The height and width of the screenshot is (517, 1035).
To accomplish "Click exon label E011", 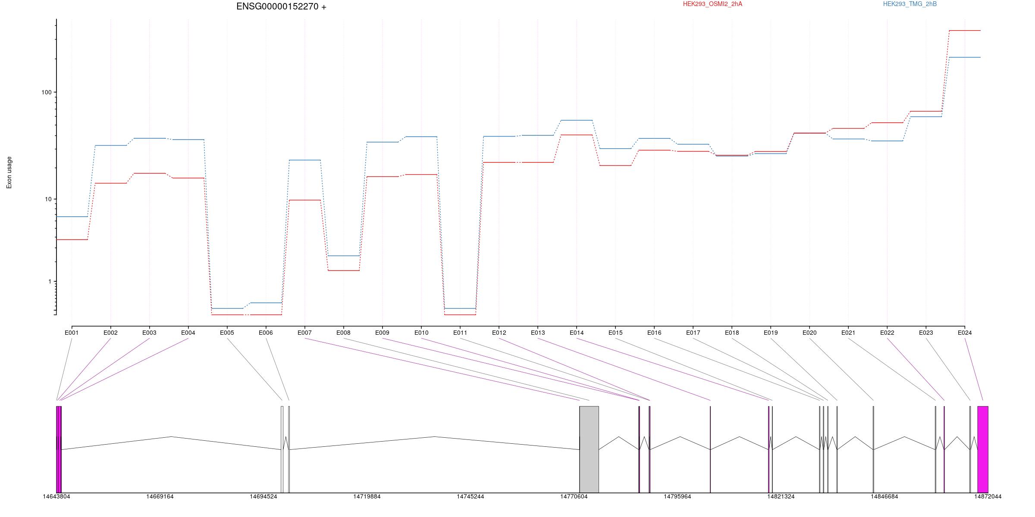I will 460,333.
